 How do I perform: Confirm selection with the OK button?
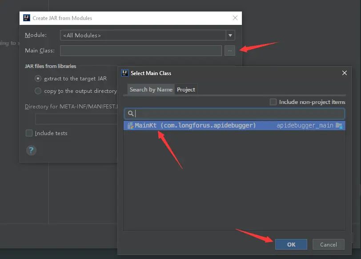(291, 244)
